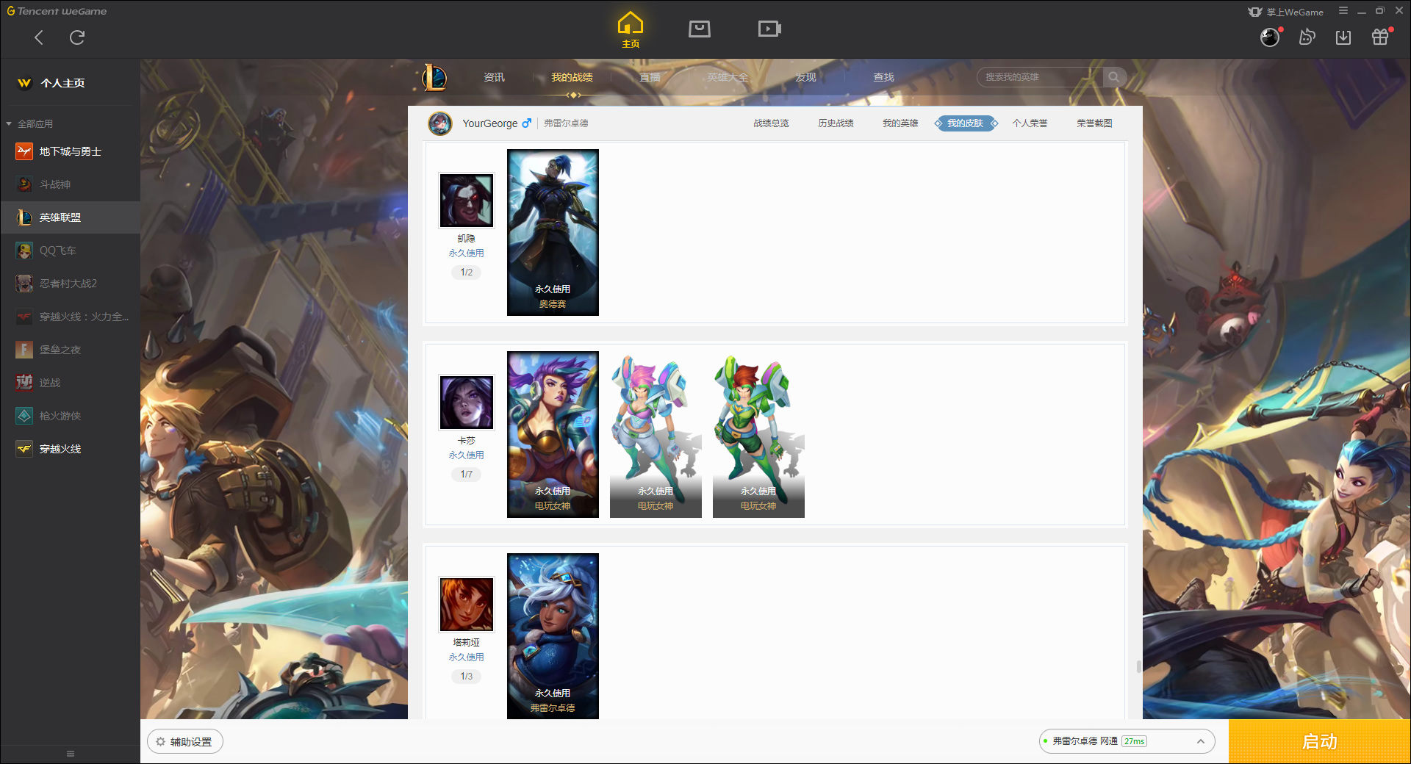Click the search magnifier button
This screenshot has height=764, width=1411.
coord(1114,77)
